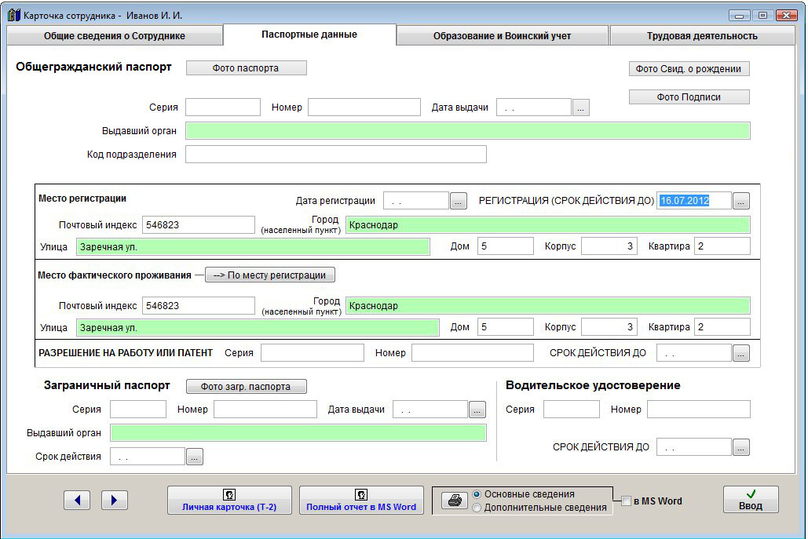Click the passport Выдавший орган green field

click(468, 131)
